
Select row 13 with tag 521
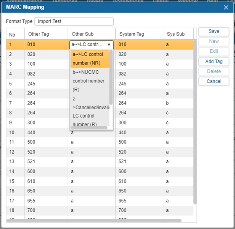(36, 161)
